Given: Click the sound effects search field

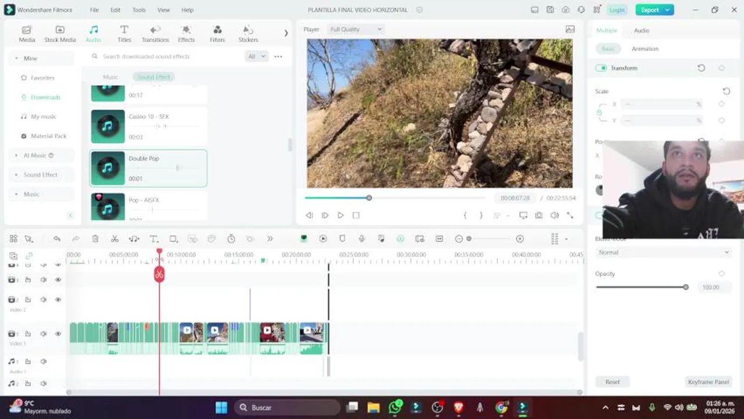Looking at the screenshot, I should (x=166, y=56).
